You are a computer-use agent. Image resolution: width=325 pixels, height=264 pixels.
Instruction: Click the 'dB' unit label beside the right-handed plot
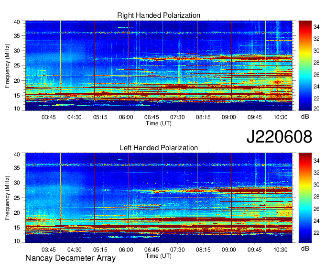pyautogui.click(x=305, y=117)
